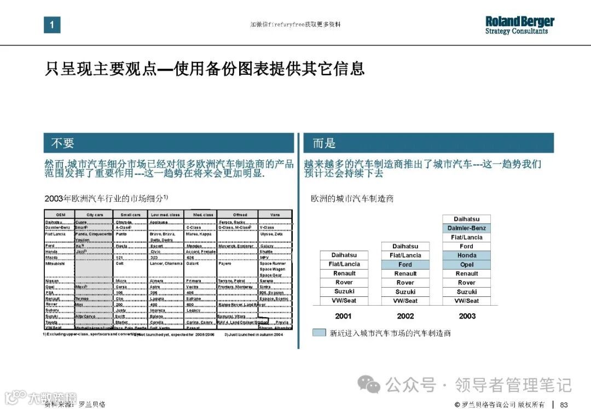Click the Roland Berger Strategy Consultants logo
591x409 pixels.
(x=519, y=25)
